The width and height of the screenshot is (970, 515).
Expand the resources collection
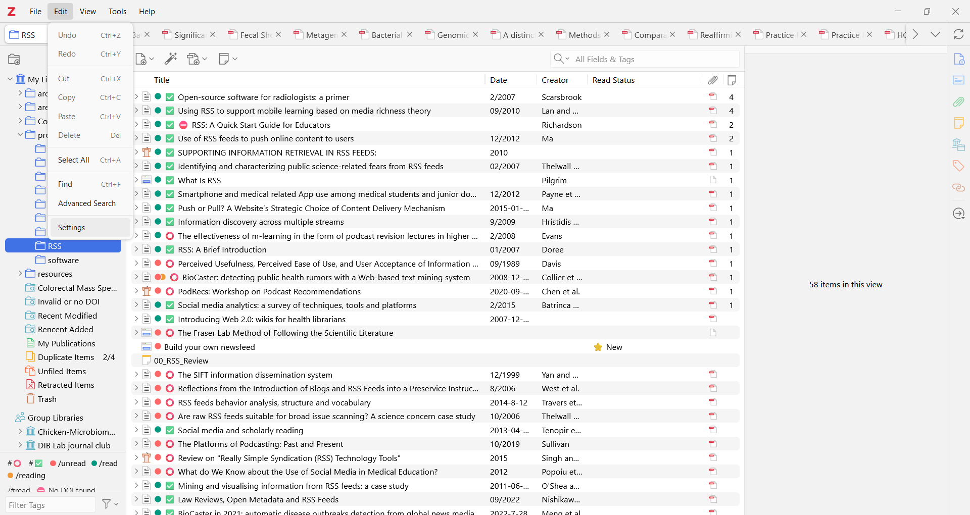click(20, 274)
